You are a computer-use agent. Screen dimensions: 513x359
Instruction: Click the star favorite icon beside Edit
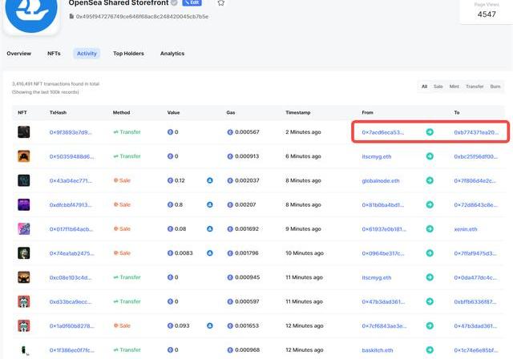(x=221, y=2)
